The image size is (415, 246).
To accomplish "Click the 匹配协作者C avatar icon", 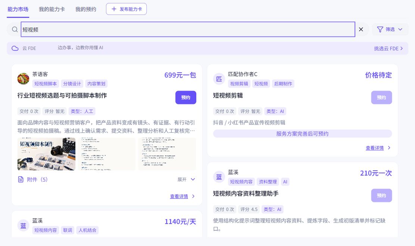I will coord(219,79).
